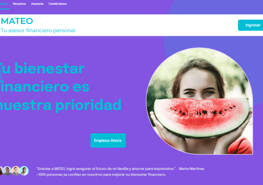The width and height of the screenshot is (263, 185).
Task: Click the suited man avatar on peach background
Action: (x=16, y=171)
